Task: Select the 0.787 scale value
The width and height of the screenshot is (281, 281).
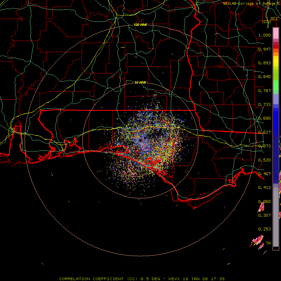Action: click(x=264, y=91)
